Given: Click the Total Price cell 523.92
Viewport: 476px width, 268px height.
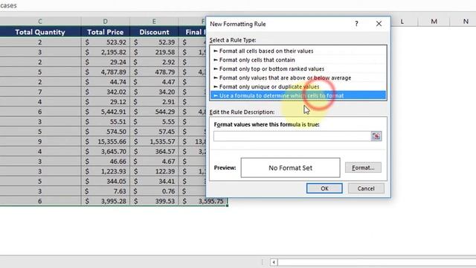Looking at the screenshot, I should point(106,42).
